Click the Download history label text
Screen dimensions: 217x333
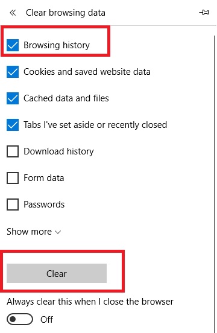click(58, 151)
